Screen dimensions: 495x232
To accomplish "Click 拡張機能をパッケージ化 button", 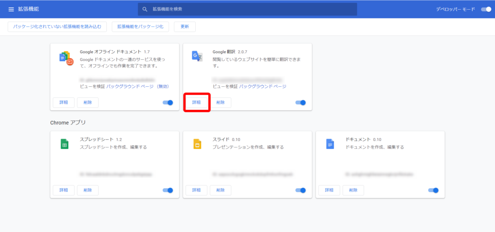I will click(x=140, y=27).
